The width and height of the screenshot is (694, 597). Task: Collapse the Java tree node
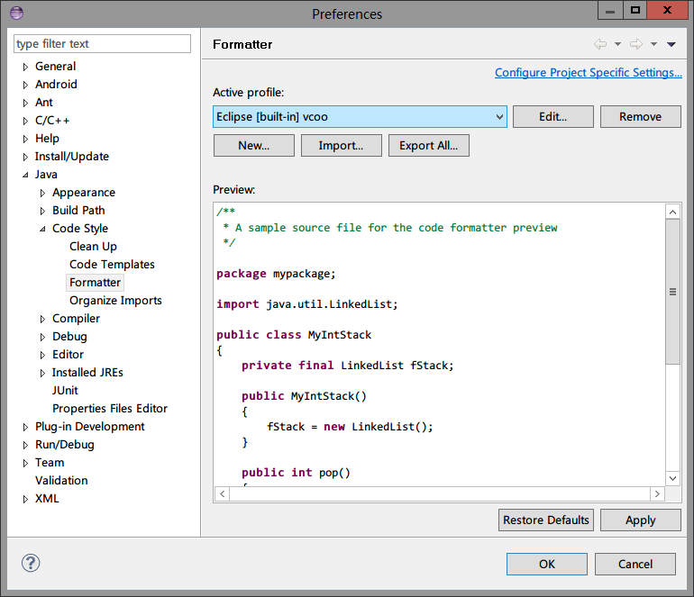tap(25, 175)
